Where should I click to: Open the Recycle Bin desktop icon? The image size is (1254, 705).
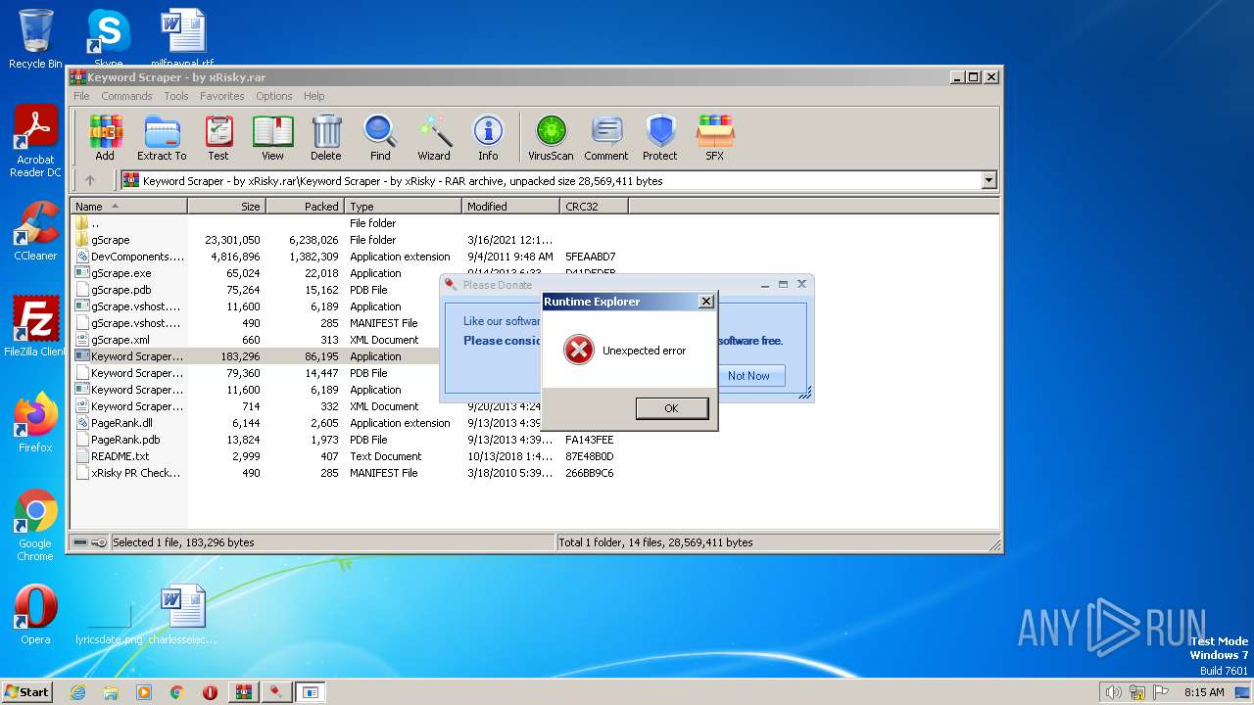pos(35,39)
